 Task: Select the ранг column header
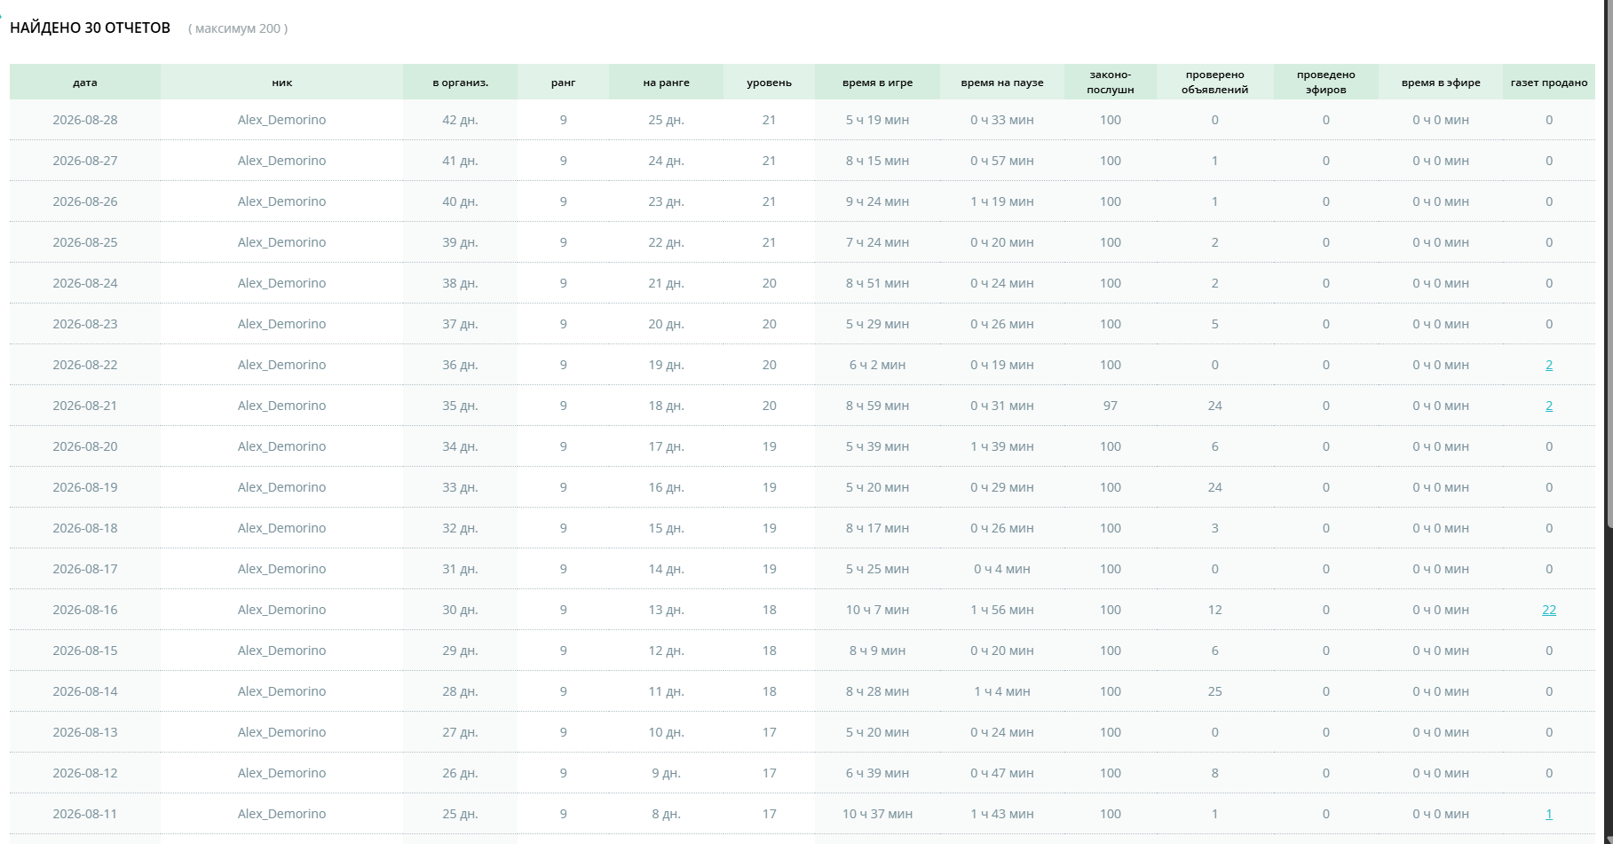563,83
